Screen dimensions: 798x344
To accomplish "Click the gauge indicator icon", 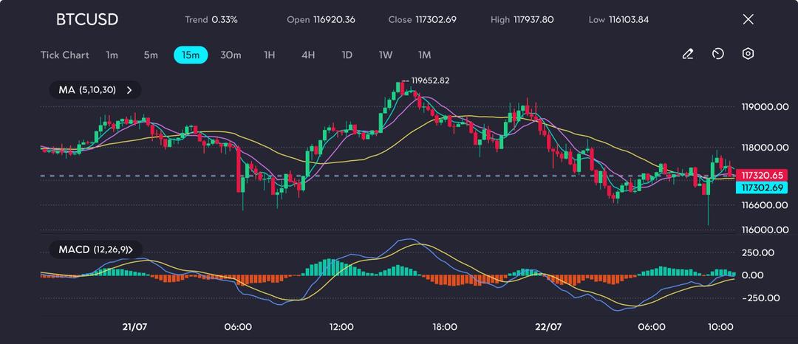I will point(718,54).
